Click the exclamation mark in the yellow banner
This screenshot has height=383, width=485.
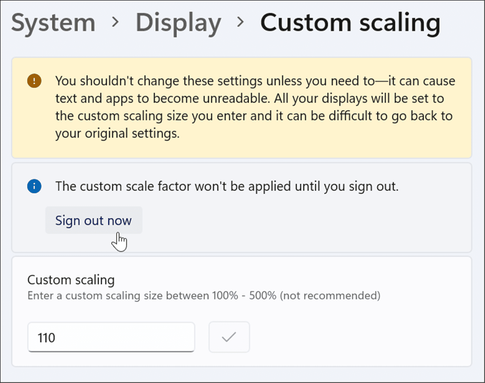34,81
